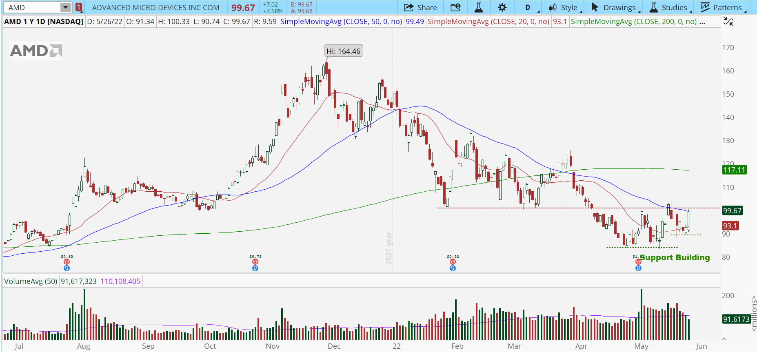Click the red 93.1 price axis label

click(x=730, y=226)
